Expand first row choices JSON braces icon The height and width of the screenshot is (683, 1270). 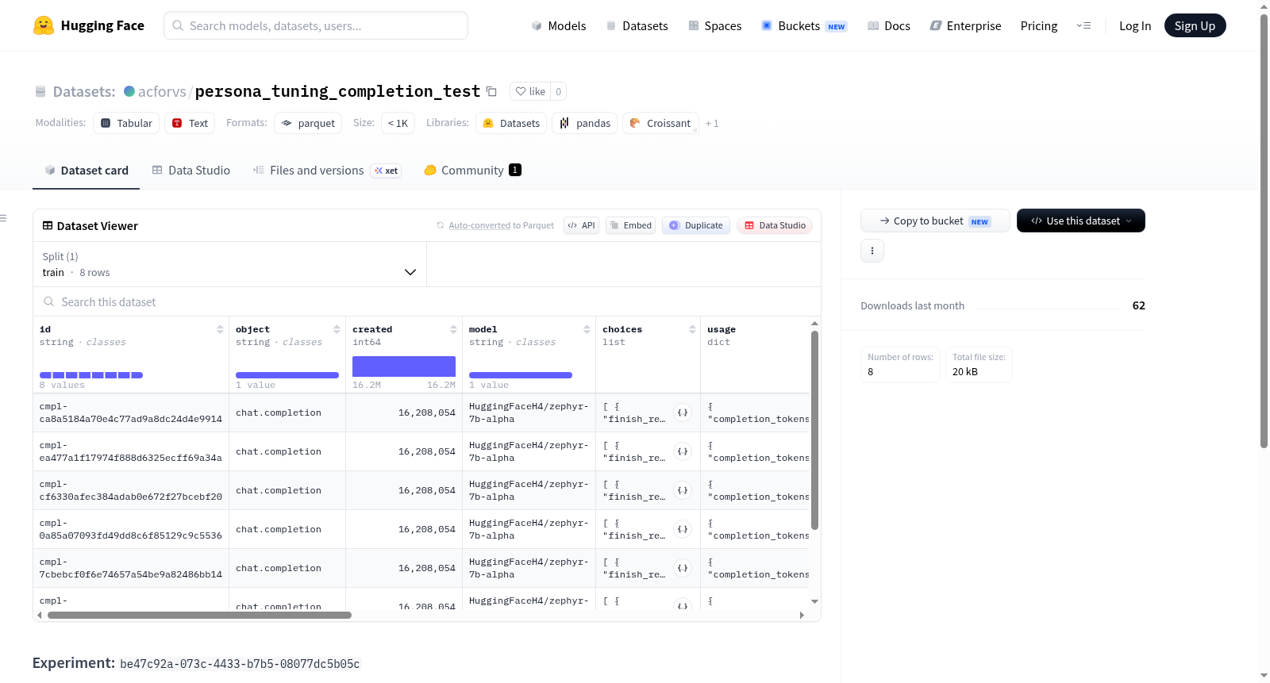click(683, 412)
